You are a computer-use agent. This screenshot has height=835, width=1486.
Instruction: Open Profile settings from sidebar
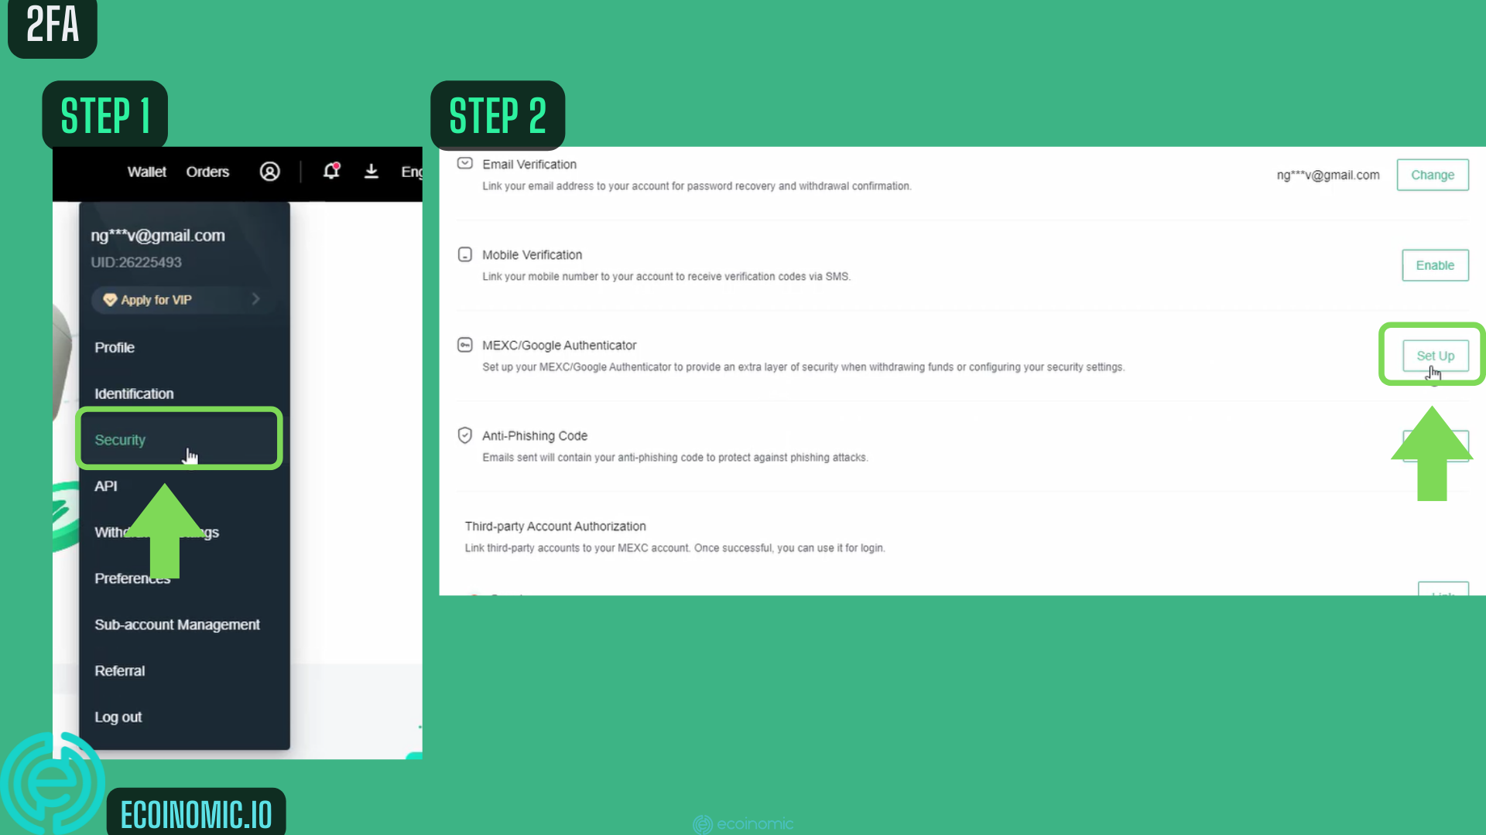pos(115,346)
